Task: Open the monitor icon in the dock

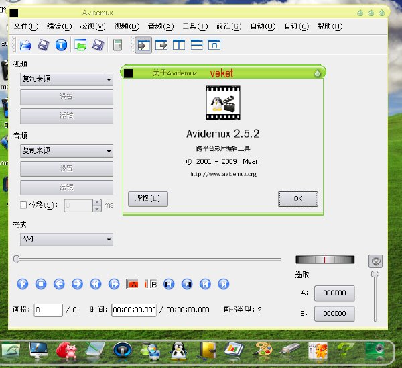Action: pos(38,351)
